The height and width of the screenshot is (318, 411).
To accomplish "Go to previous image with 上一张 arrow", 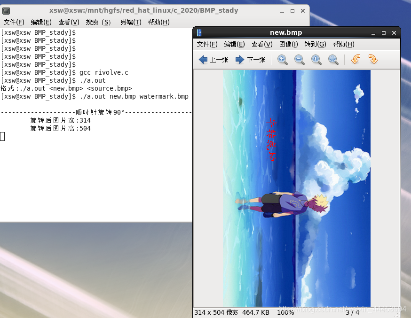I will (x=213, y=60).
